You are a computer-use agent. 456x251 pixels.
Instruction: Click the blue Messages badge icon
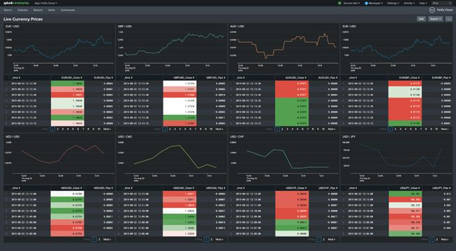point(367,3)
